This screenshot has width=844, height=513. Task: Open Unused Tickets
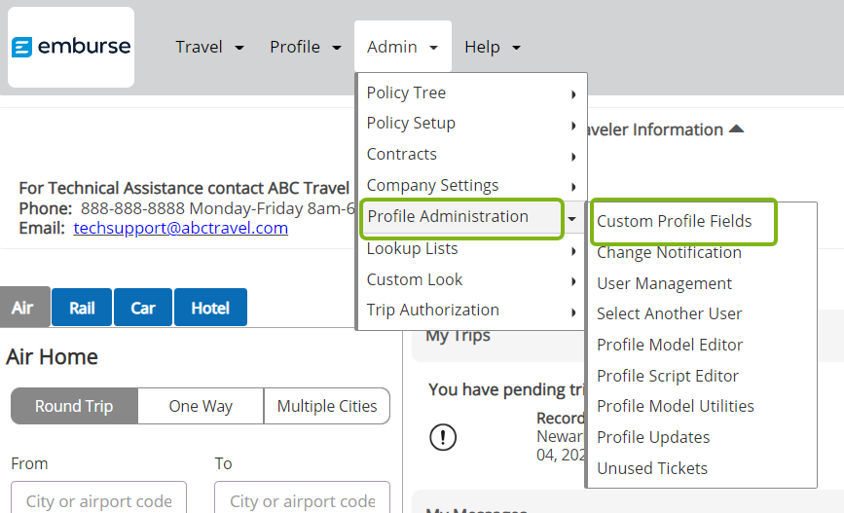[652, 469]
